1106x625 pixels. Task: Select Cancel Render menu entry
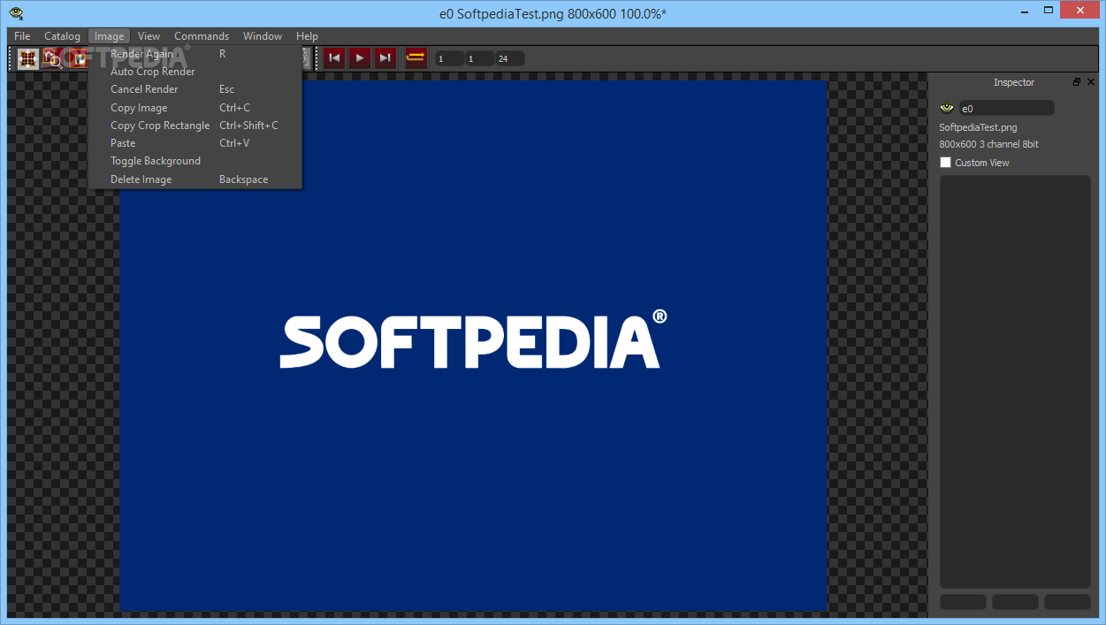click(x=195, y=89)
